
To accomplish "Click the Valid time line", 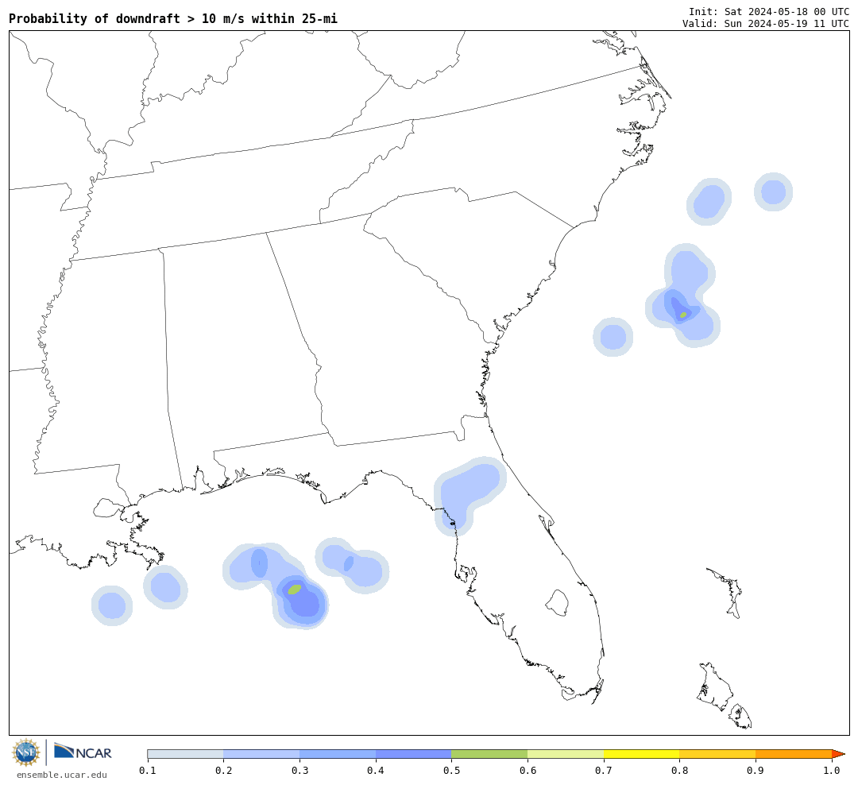I will click(x=766, y=24).
